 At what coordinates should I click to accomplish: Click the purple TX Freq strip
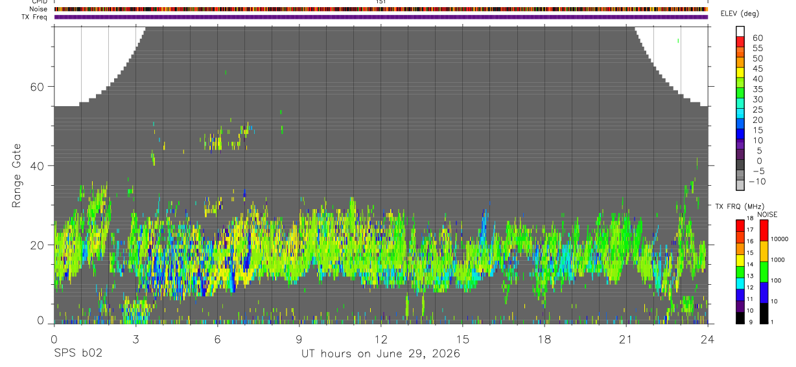coord(380,17)
